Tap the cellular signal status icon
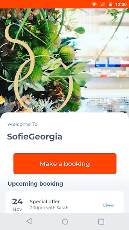The height and width of the screenshot is (230, 129). [102, 5]
